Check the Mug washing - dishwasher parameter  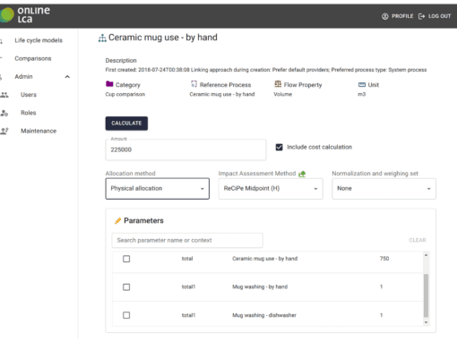coord(126,315)
